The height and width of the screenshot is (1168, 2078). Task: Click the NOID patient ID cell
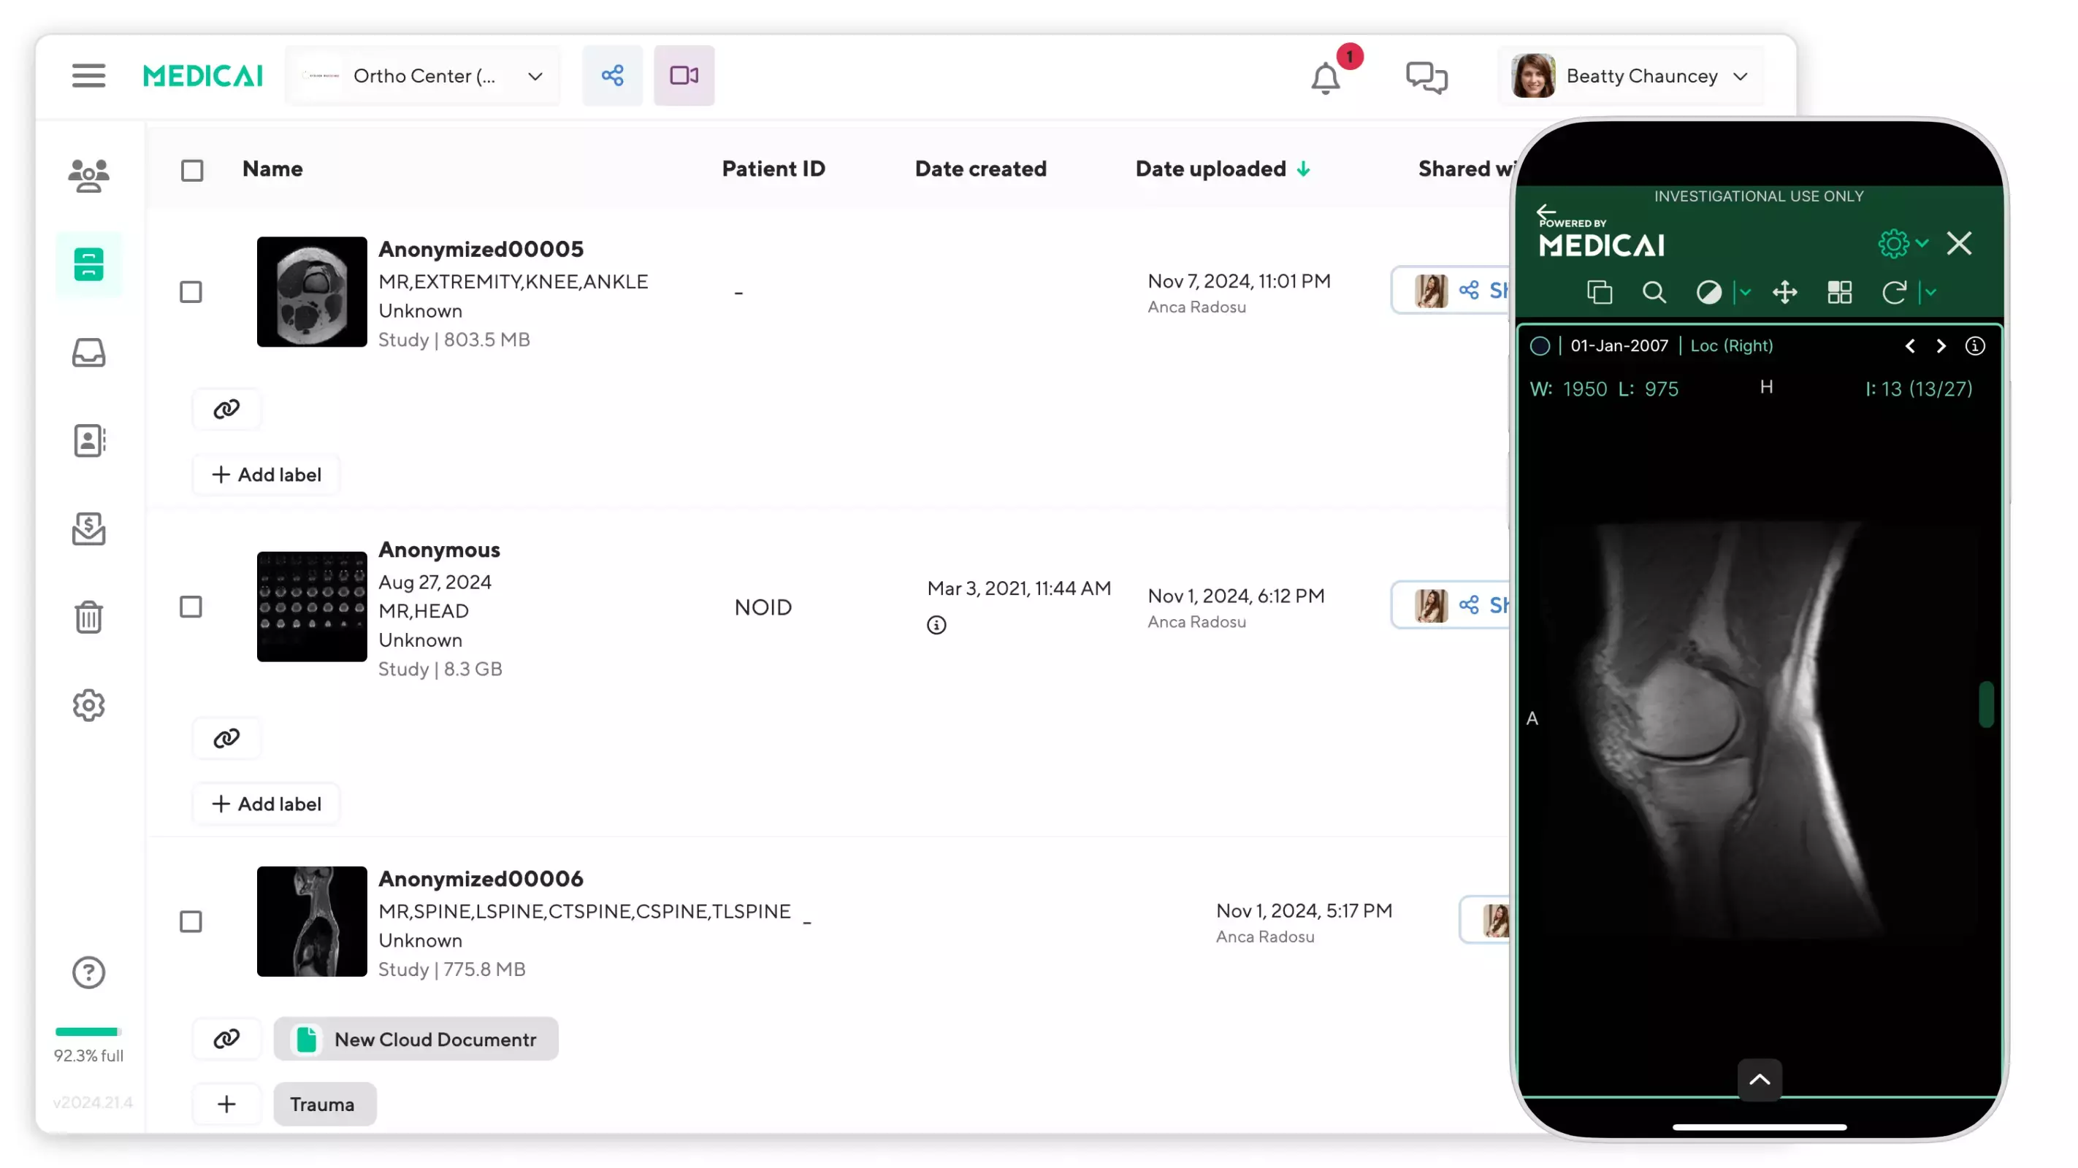tap(763, 607)
